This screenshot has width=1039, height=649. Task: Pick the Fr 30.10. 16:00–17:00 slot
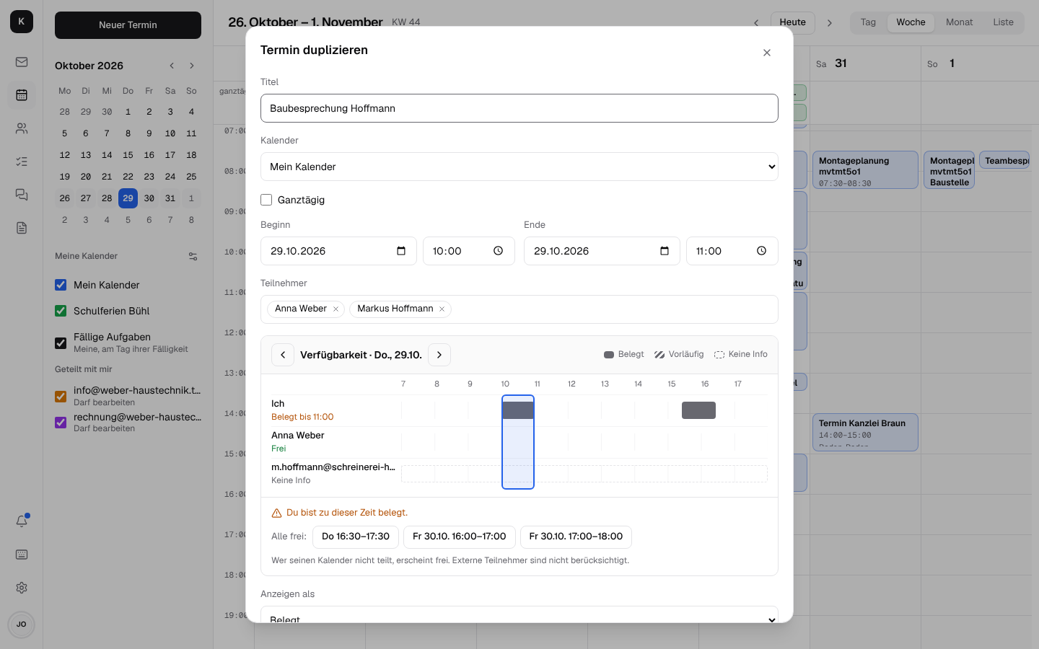pyautogui.click(x=460, y=537)
